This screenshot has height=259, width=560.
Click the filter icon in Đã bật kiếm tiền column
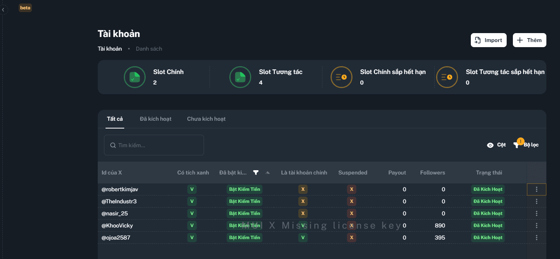pyautogui.click(x=256, y=173)
